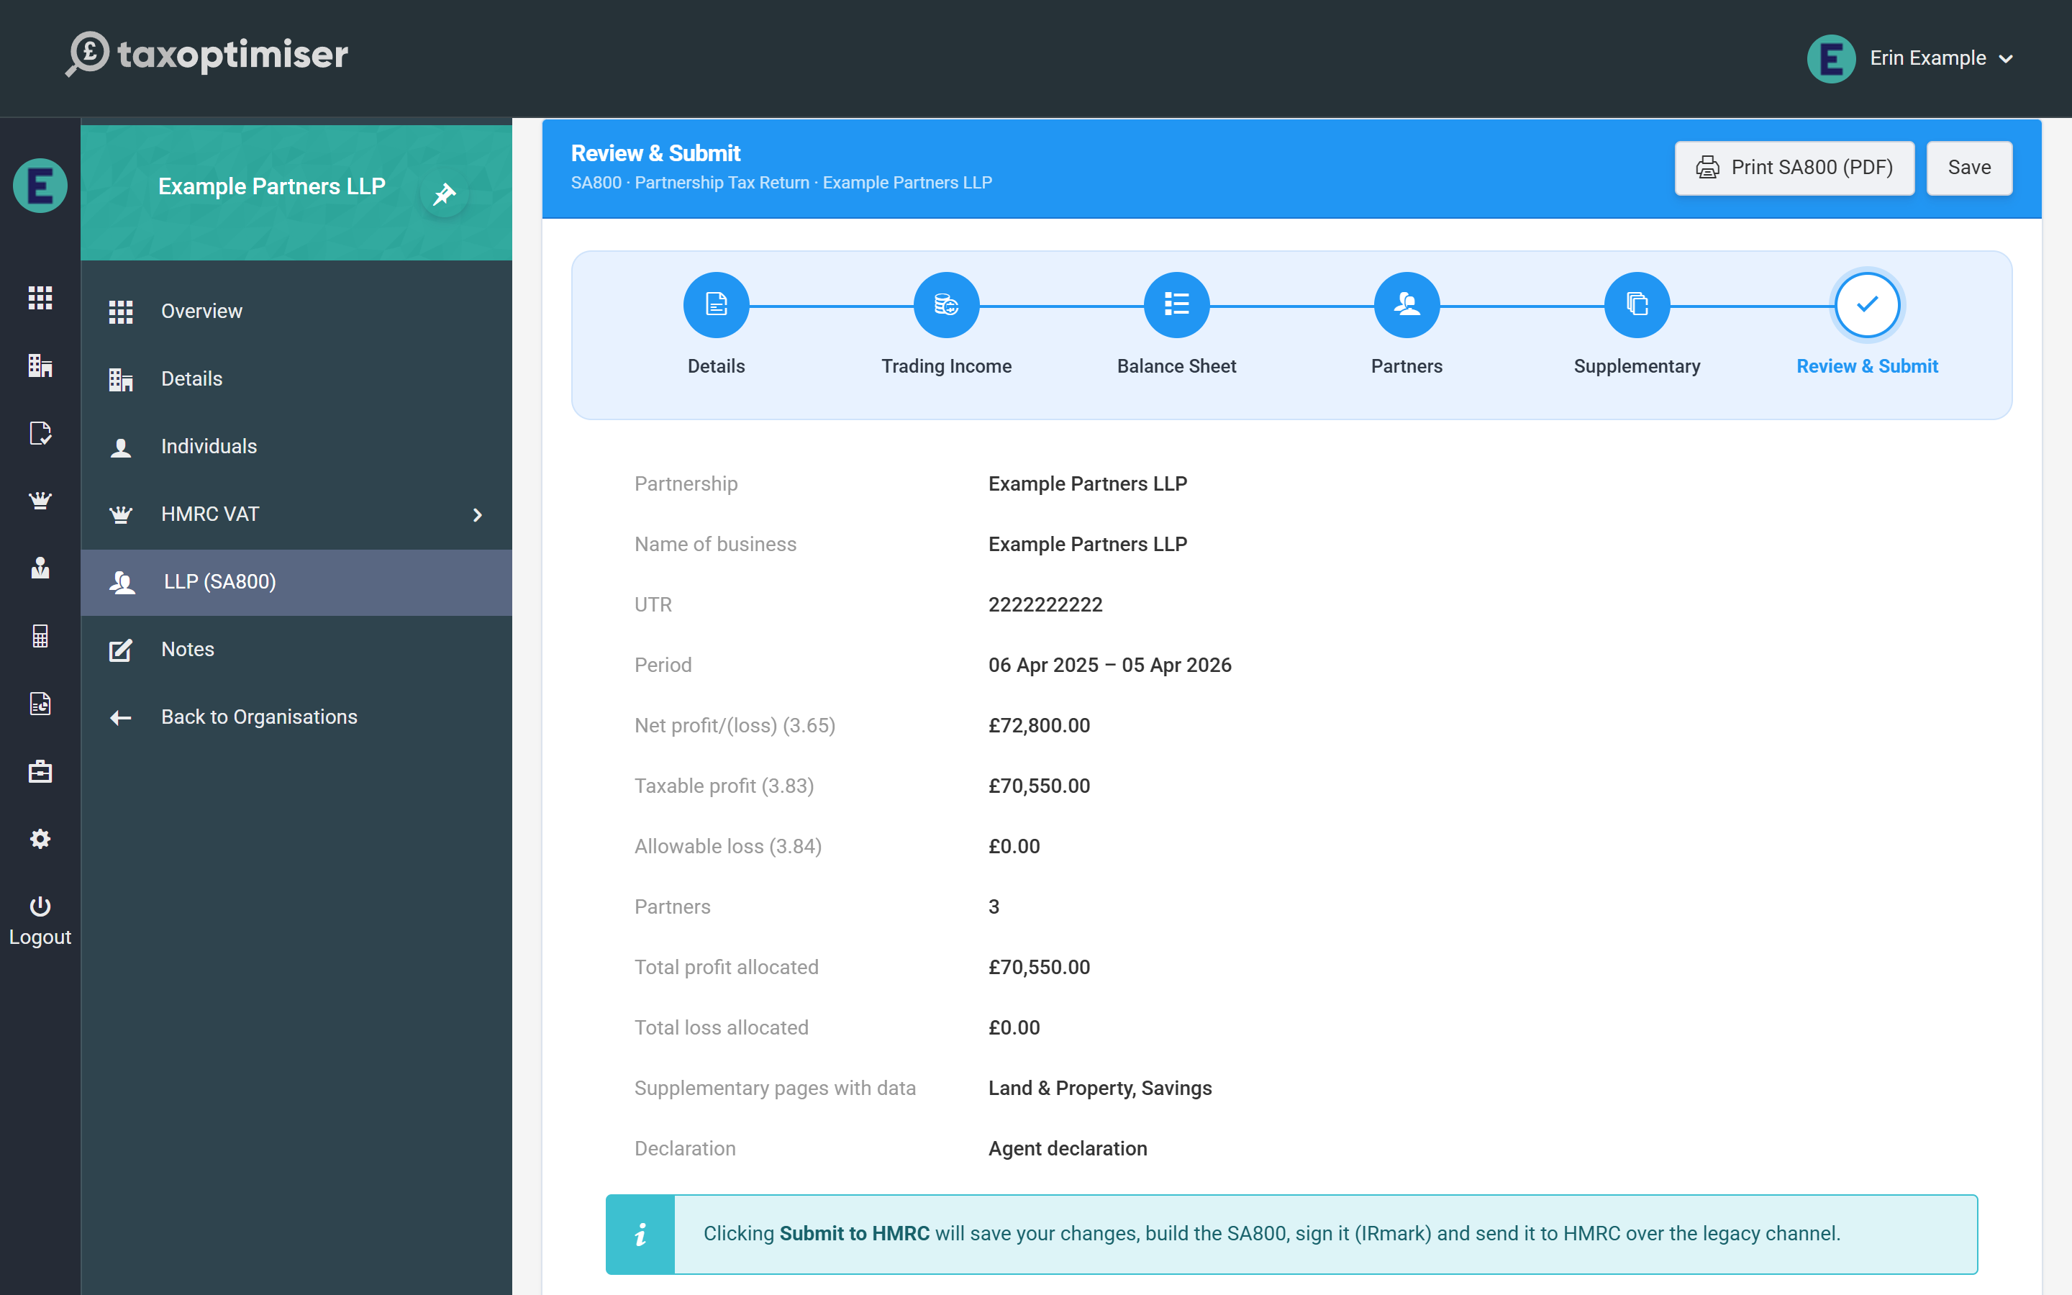Viewport: 2072px width, 1295px height.
Task: Select Individuals in the sidebar menu
Action: (296, 446)
